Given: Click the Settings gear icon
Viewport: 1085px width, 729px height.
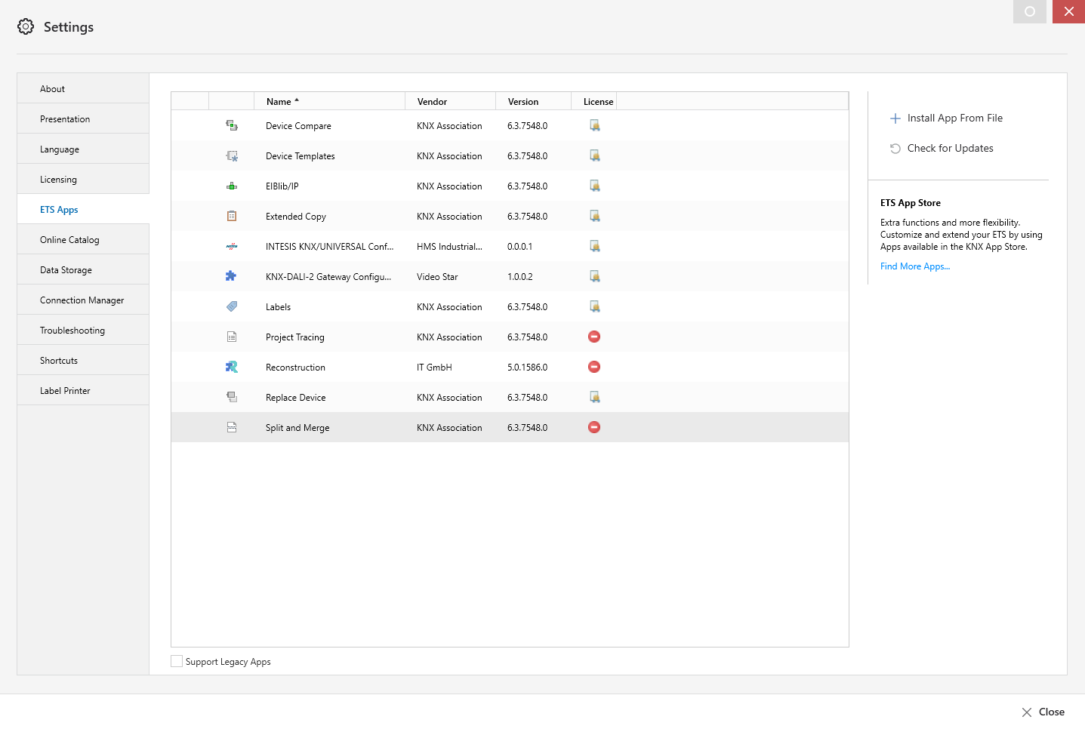Looking at the screenshot, I should click(26, 26).
